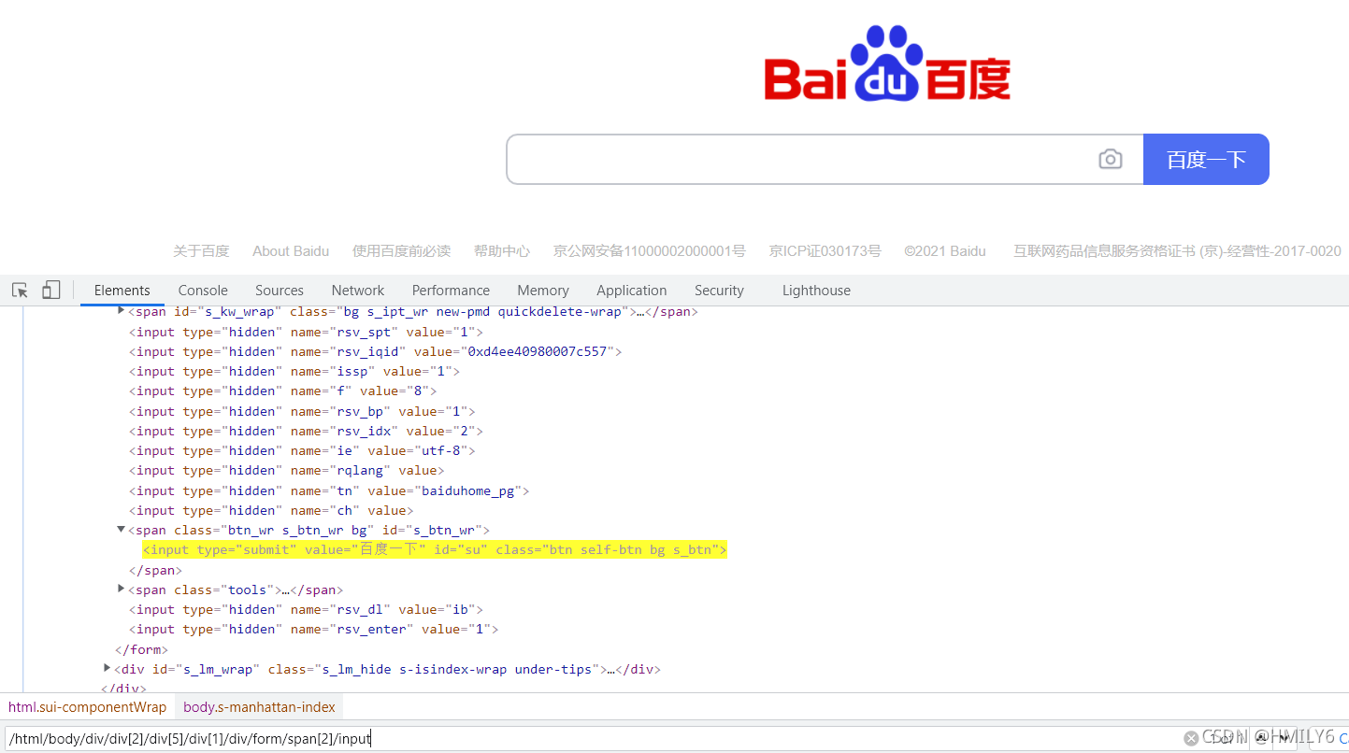Select the highlighted input id="su" line
Image resolution: width=1349 pixels, height=753 pixels.
point(435,549)
